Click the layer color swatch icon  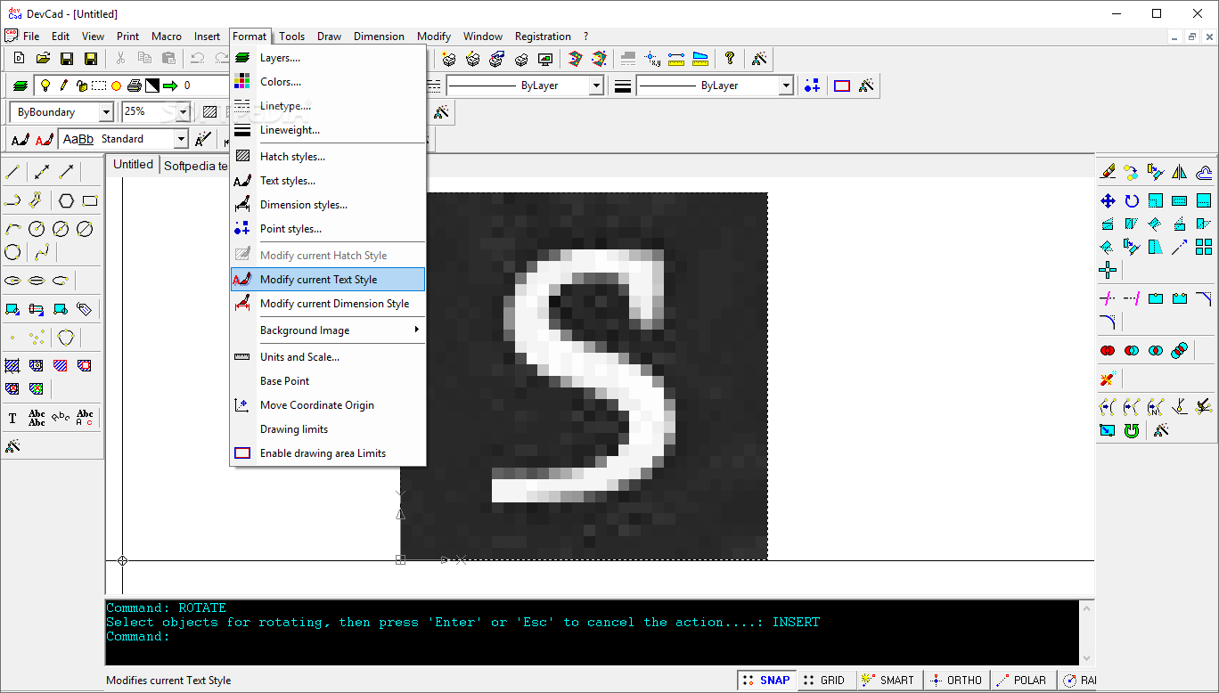tap(152, 86)
